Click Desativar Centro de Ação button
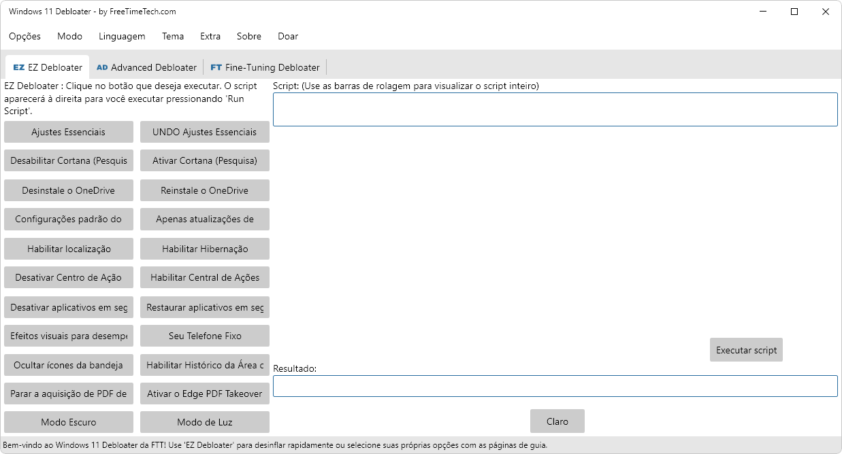The height and width of the screenshot is (454, 842). coord(68,277)
